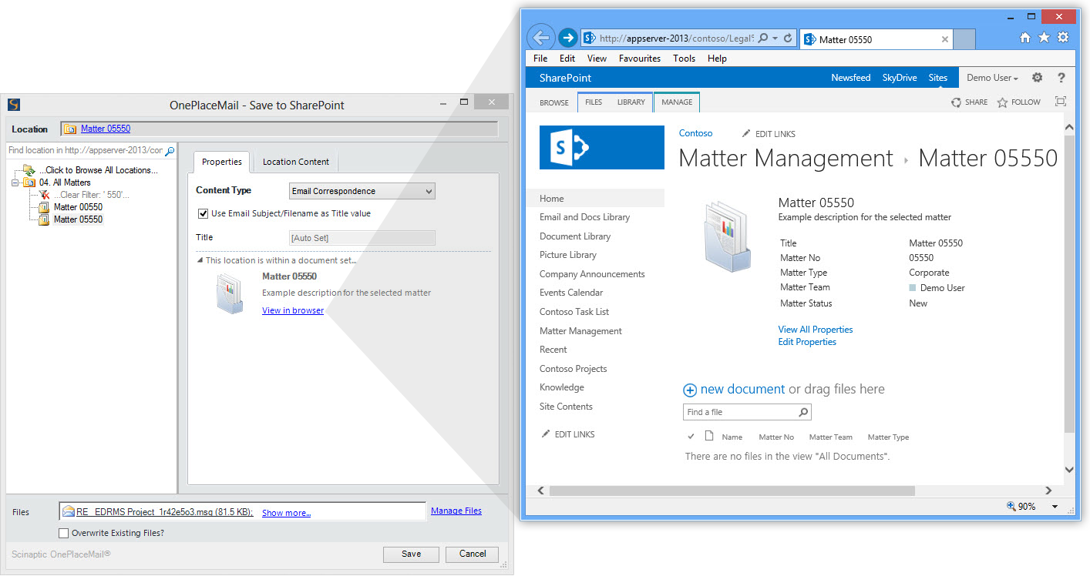Click the browser horizontal scrollbar
The height and width of the screenshot is (576, 1090).
click(732, 491)
